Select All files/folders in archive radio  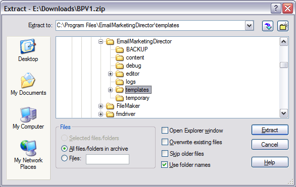[x=64, y=149]
